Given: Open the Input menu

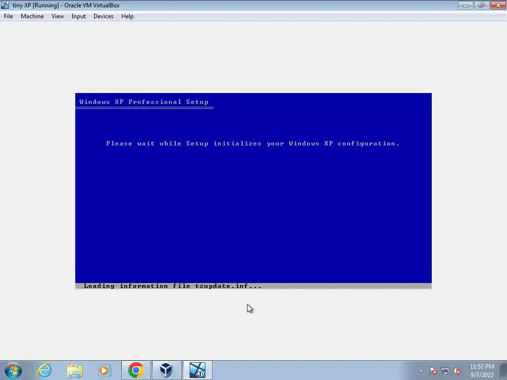Looking at the screenshot, I should point(79,16).
